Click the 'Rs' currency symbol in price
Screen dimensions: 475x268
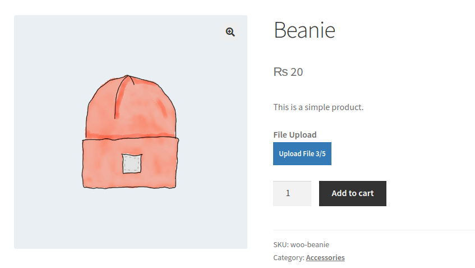click(x=280, y=72)
